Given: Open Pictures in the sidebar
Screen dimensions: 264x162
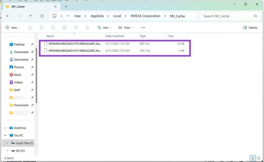Looking at the screenshot, I should pos(19,67).
